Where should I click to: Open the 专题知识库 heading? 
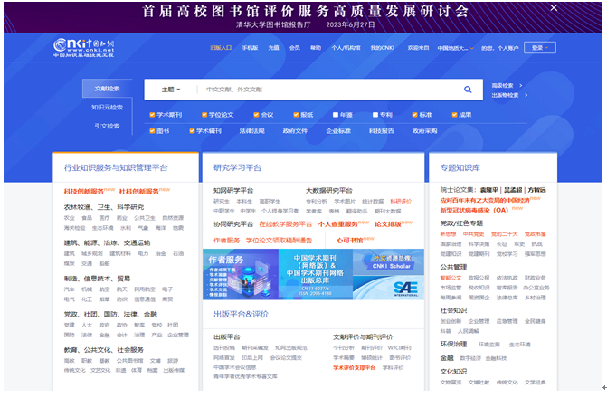pyautogui.click(x=460, y=167)
